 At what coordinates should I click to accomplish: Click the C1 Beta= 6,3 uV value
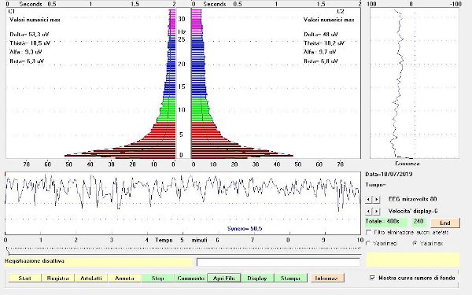click(27, 61)
